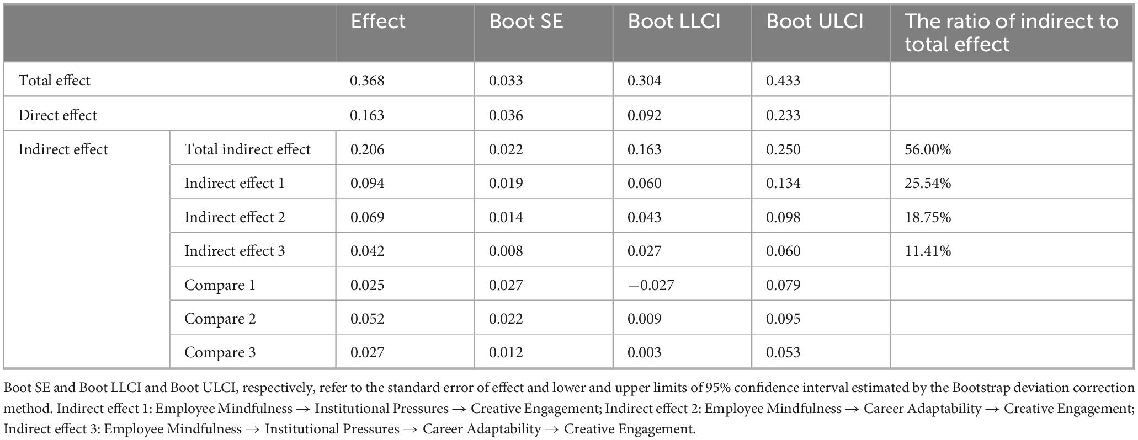Click the negative −0.027 Boot LLCI cell

[651, 285]
